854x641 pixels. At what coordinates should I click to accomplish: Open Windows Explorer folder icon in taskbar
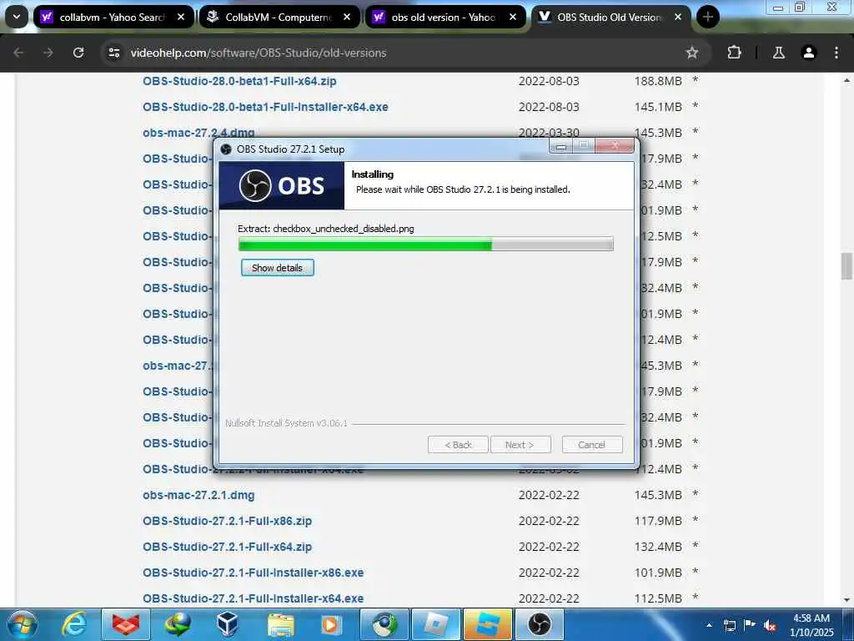(x=280, y=624)
